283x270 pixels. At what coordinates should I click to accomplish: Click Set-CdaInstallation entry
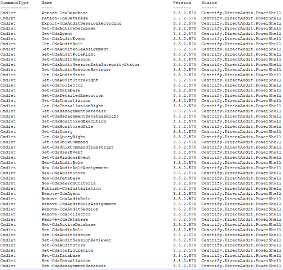[66, 261]
